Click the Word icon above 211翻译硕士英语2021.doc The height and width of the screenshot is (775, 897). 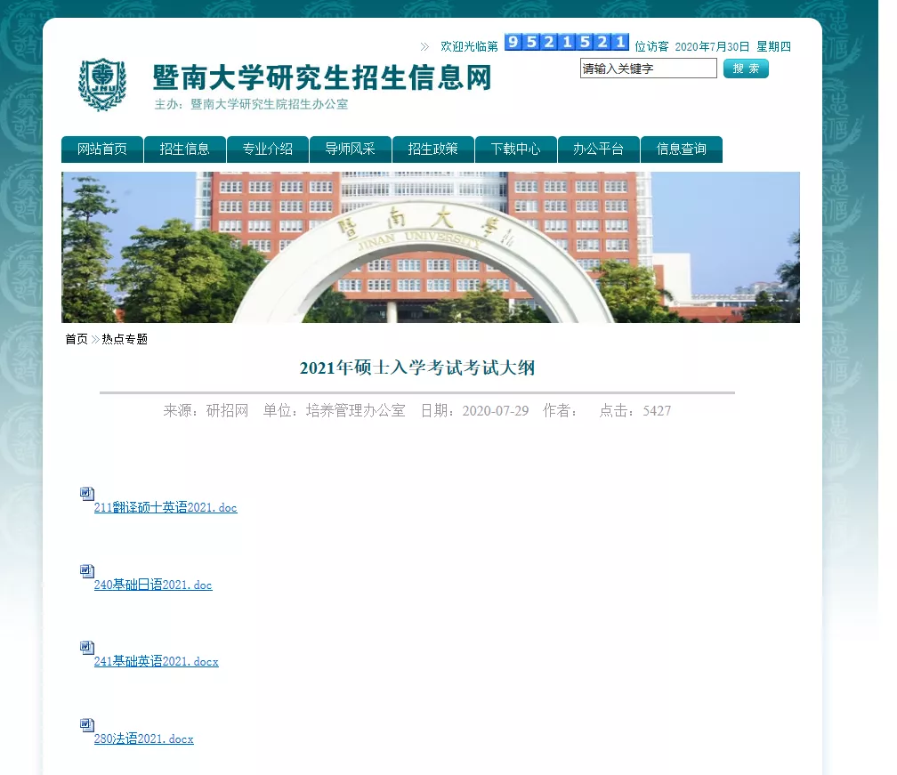click(x=86, y=492)
